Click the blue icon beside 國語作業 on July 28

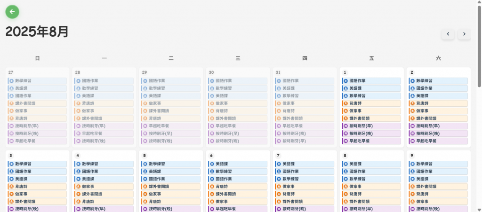coord(78,81)
